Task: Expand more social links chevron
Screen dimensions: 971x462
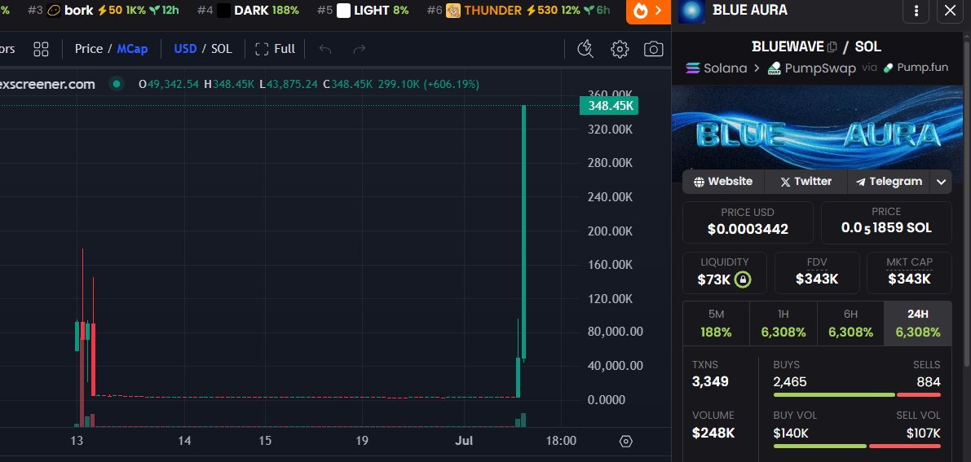Action: click(x=942, y=182)
